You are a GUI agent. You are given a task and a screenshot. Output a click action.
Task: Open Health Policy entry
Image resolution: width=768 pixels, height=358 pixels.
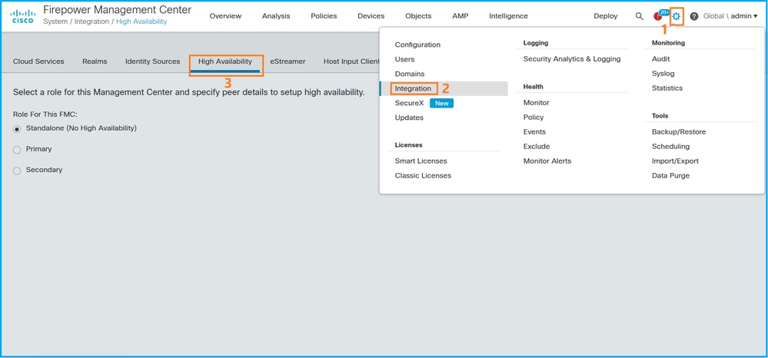(534, 118)
